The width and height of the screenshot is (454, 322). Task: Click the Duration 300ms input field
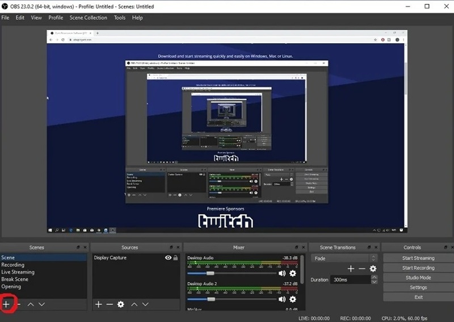click(351, 279)
